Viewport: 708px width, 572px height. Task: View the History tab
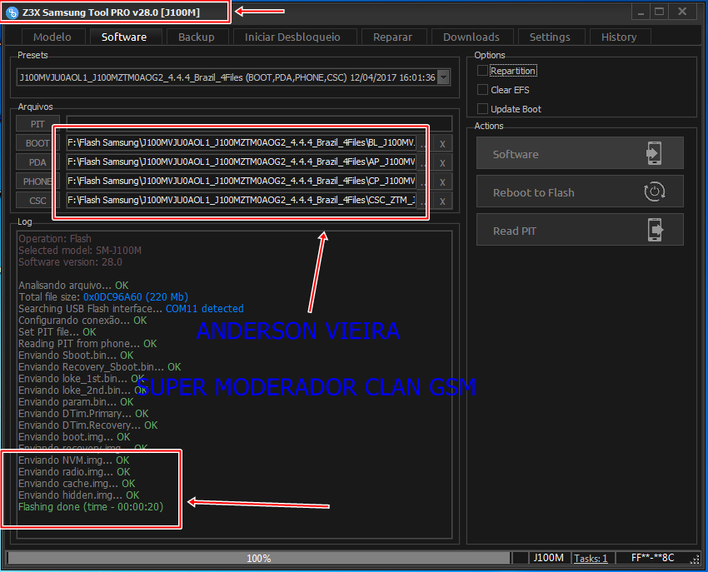click(619, 37)
